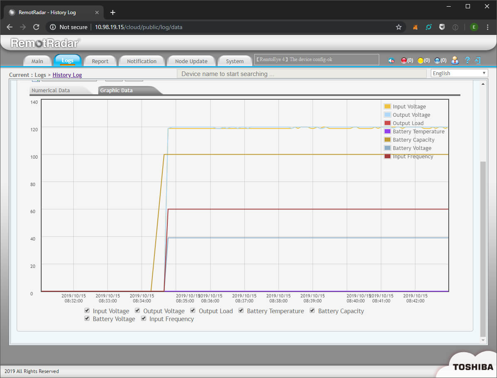Screen dimensions: 497x378
Task: Switch to the Numerical Data tab
Action: coord(51,90)
